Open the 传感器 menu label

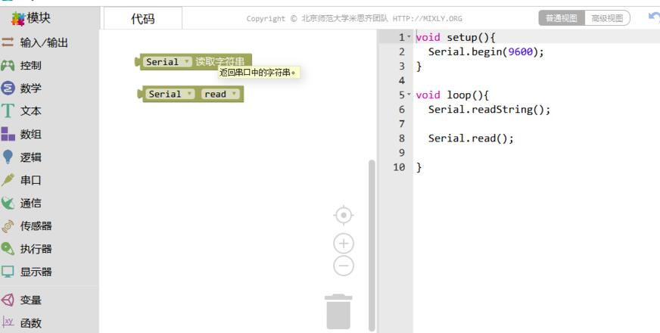point(36,226)
